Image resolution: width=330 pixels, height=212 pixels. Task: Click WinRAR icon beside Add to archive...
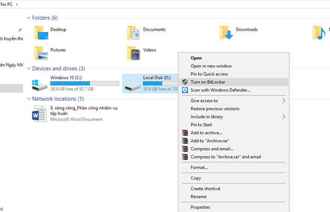tap(185, 133)
